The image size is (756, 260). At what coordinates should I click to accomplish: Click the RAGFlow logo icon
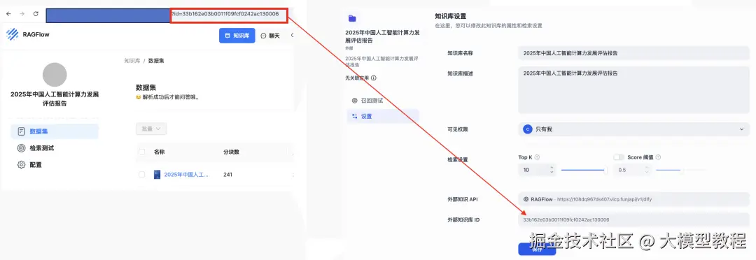point(12,34)
